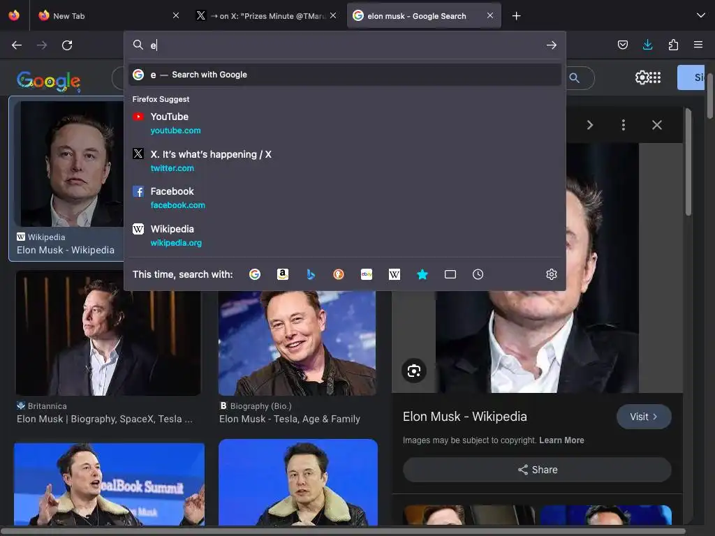Click 'Elon Musk | Biography, SpaceX, Tesla' caption
The image size is (715, 536).
click(x=105, y=419)
